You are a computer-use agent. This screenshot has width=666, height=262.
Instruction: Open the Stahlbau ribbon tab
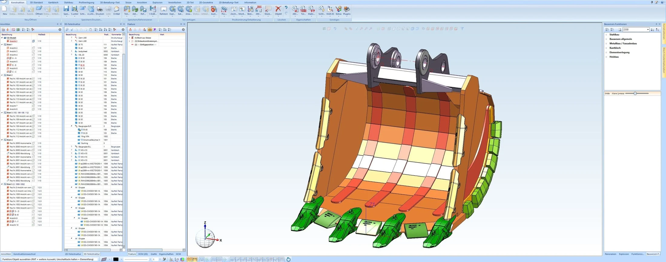(68, 2)
